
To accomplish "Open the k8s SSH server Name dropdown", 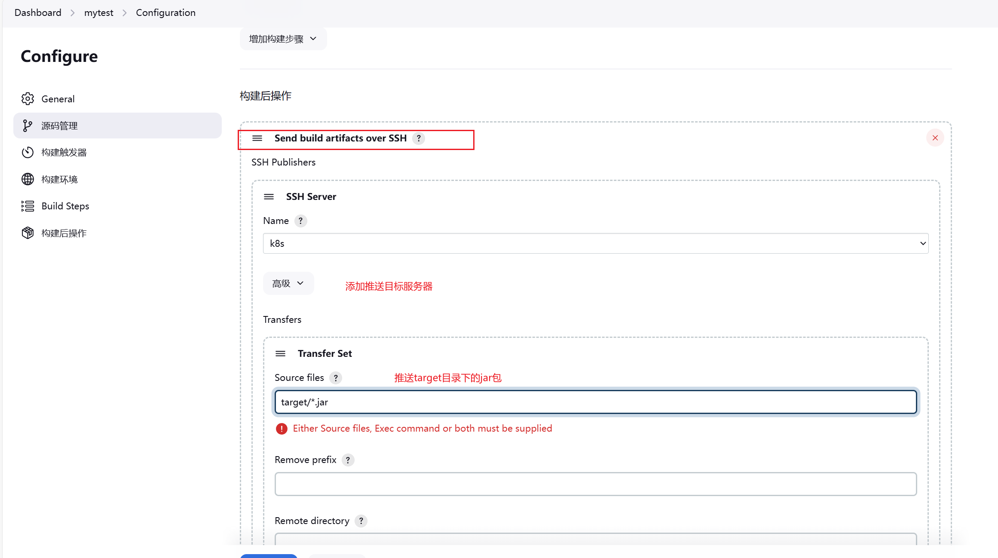I will pyautogui.click(x=596, y=243).
